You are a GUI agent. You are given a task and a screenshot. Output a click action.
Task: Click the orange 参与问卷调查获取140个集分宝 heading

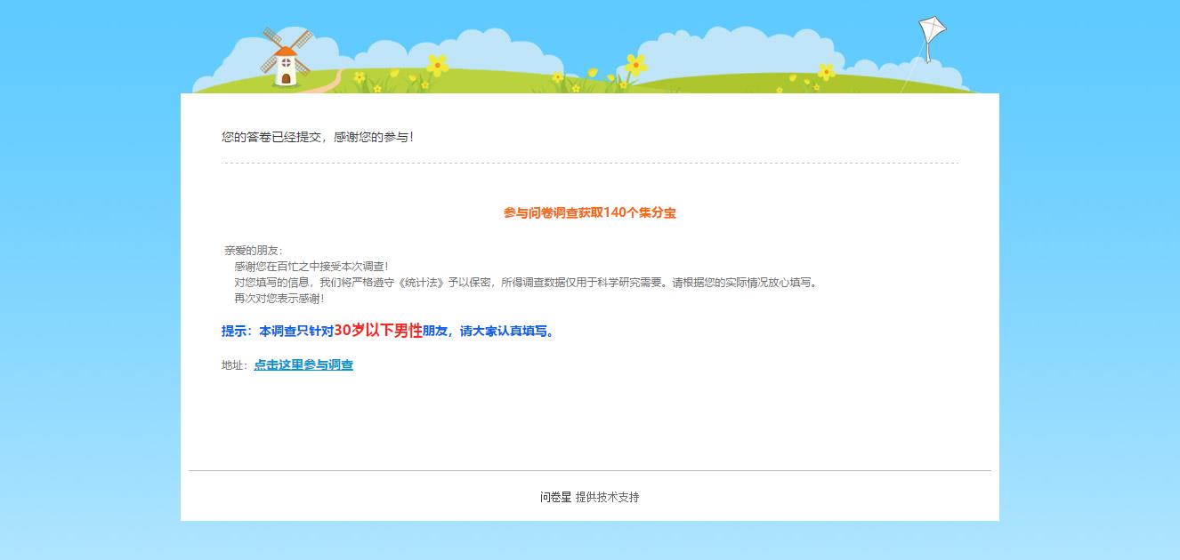click(589, 212)
